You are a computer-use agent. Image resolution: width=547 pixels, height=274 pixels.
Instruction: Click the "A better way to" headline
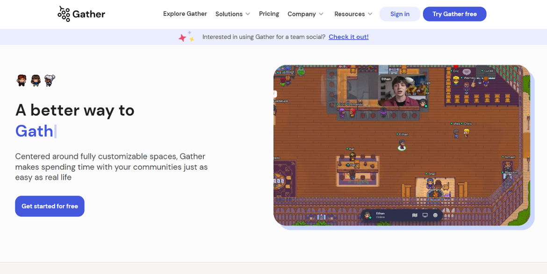(75, 110)
